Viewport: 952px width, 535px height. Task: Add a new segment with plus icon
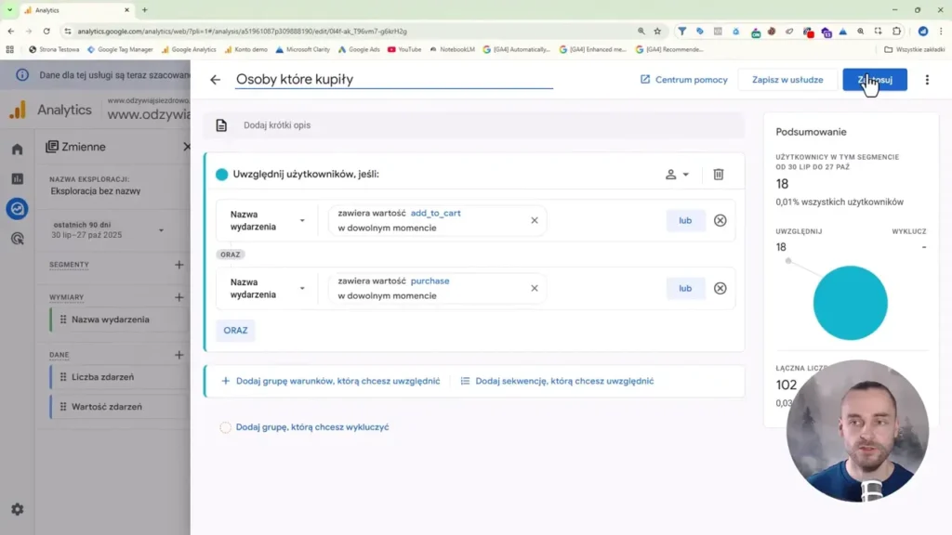178,265
